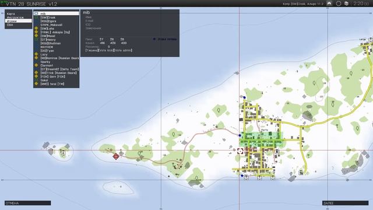The height and width of the screenshot is (210, 373).
Task: Click the yellow diamond beside [FOX] Garn
Action: pos(36,76)
